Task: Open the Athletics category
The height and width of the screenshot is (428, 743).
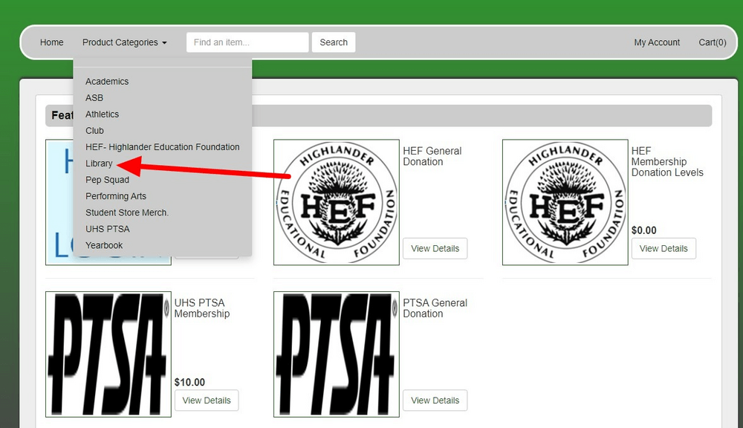Action: pos(103,114)
